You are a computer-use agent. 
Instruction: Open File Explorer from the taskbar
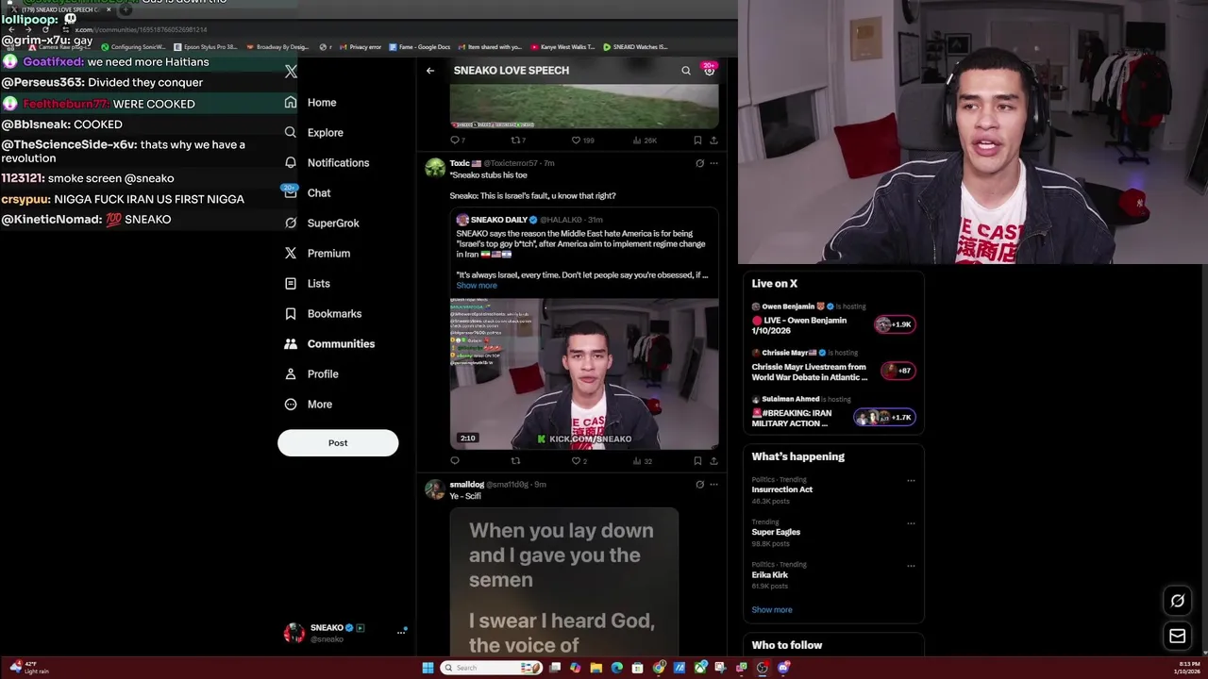click(596, 668)
